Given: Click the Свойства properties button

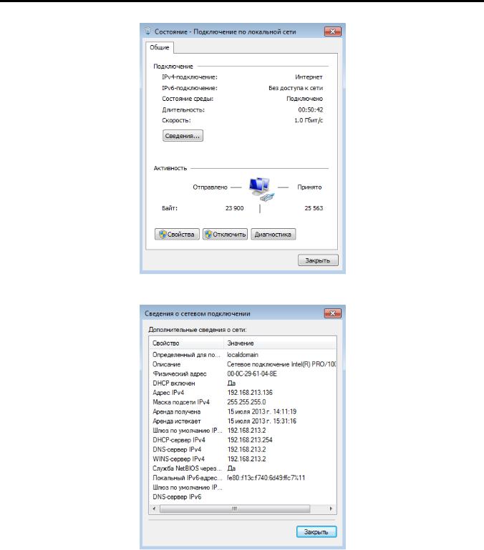Looking at the screenshot, I should pyautogui.click(x=177, y=235).
